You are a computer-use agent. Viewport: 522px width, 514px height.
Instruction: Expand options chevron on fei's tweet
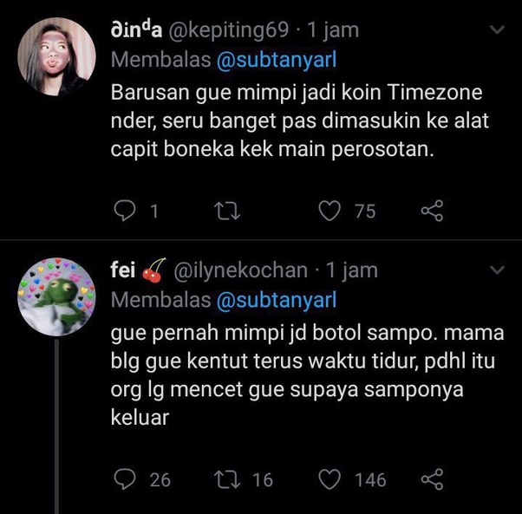click(x=498, y=270)
